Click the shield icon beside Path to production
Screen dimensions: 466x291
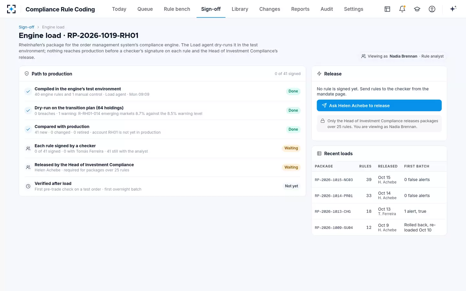(x=27, y=74)
